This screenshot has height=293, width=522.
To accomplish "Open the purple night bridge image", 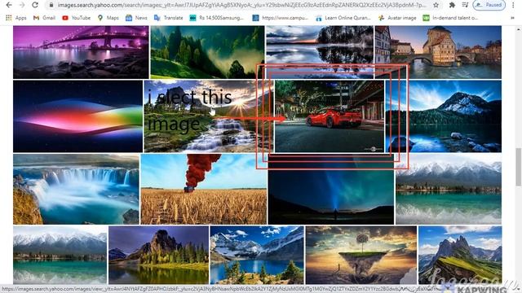I will tap(81, 52).
